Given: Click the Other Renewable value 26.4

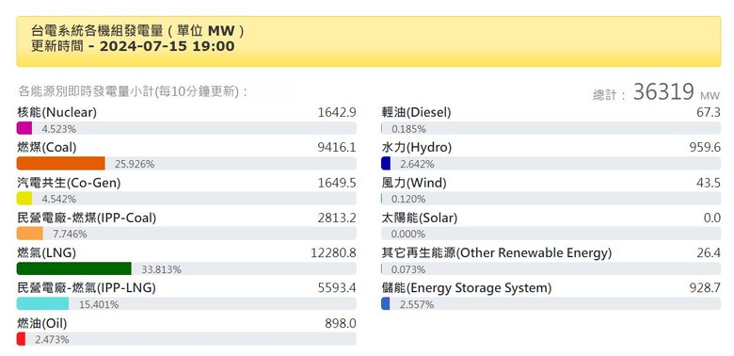Looking at the screenshot, I should [x=709, y=253].
